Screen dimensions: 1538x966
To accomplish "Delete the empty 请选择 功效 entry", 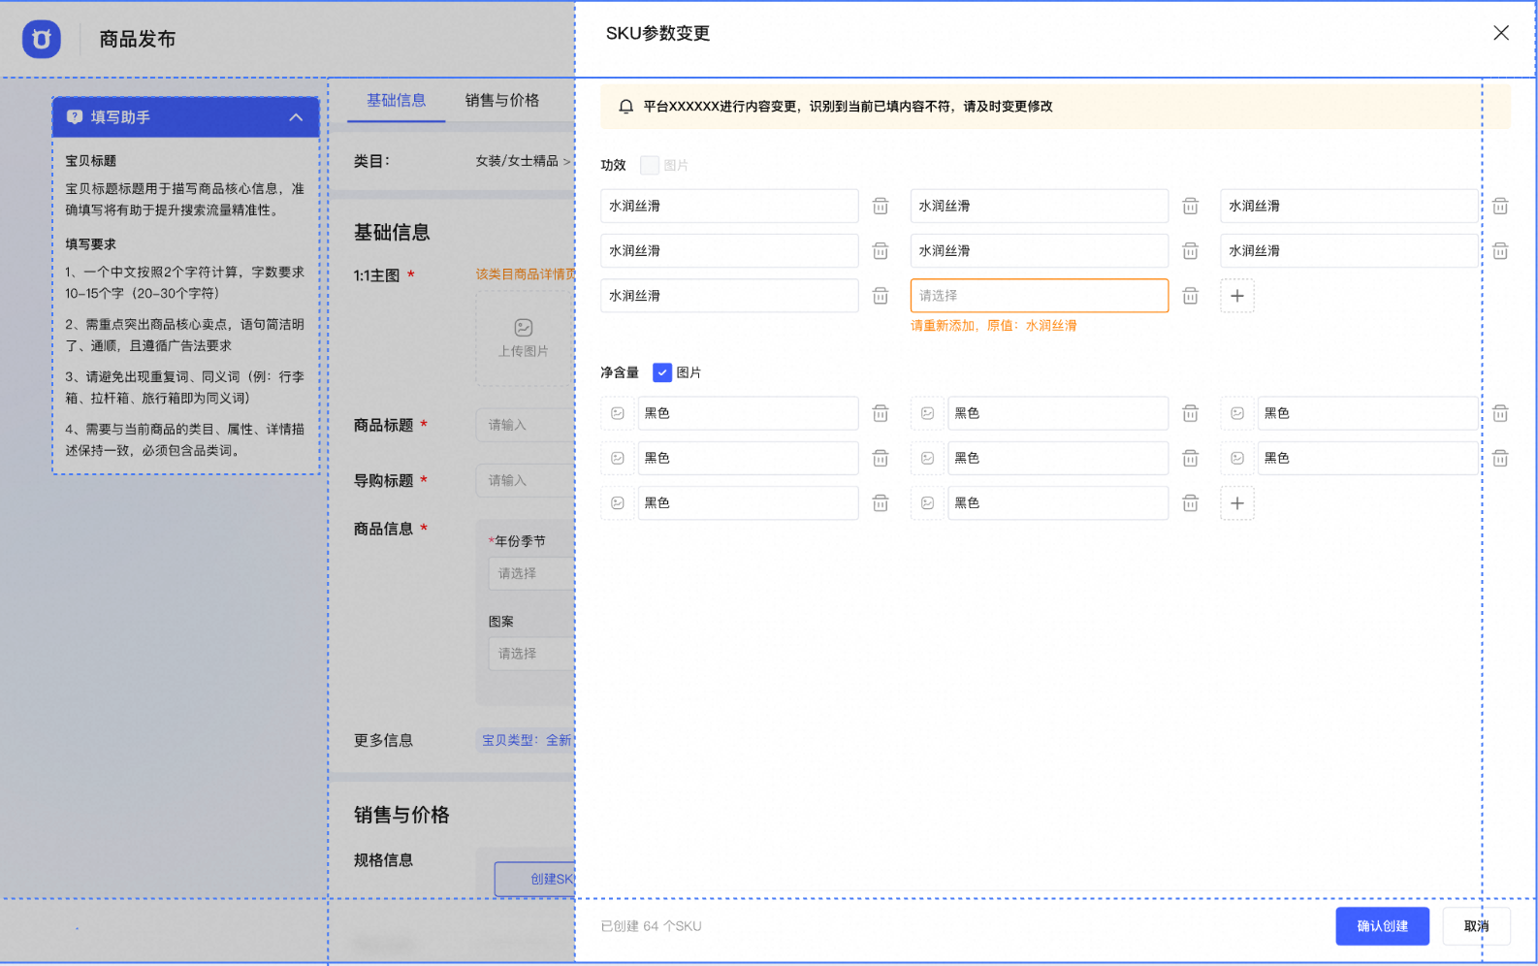I will (x=1190, y=296).
